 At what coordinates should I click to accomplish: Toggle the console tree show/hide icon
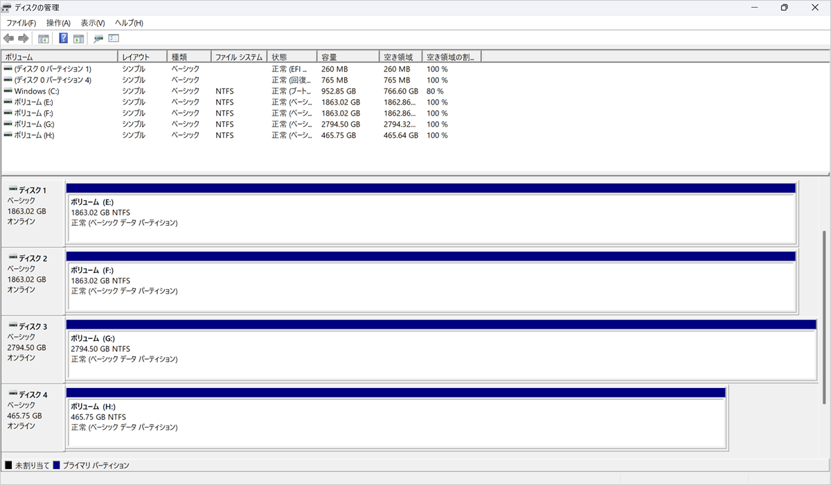tap(43, 39)
